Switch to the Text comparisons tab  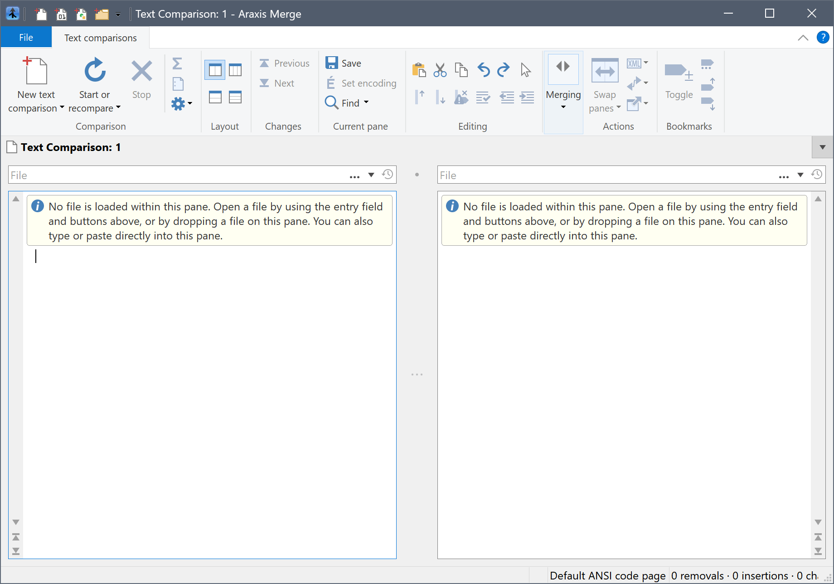tap(100, 37)
